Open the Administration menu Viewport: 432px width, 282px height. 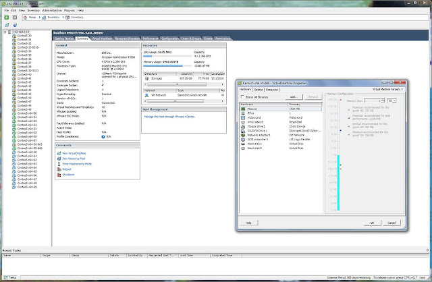pyautogui.click(x=52, y=11)
